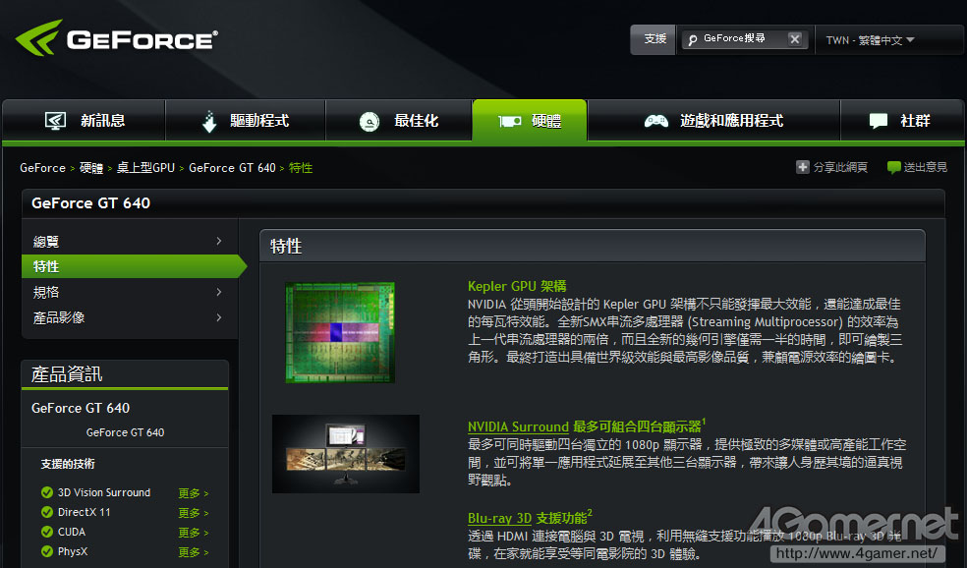Open the Kepler GPU 架構 heading link
Viewport: 967px width, 568px height.
[x=517, y=286]
